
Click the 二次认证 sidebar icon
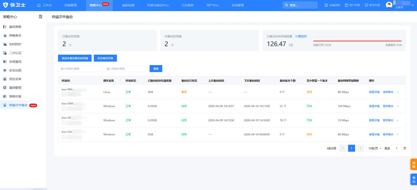tap(5, 53)
